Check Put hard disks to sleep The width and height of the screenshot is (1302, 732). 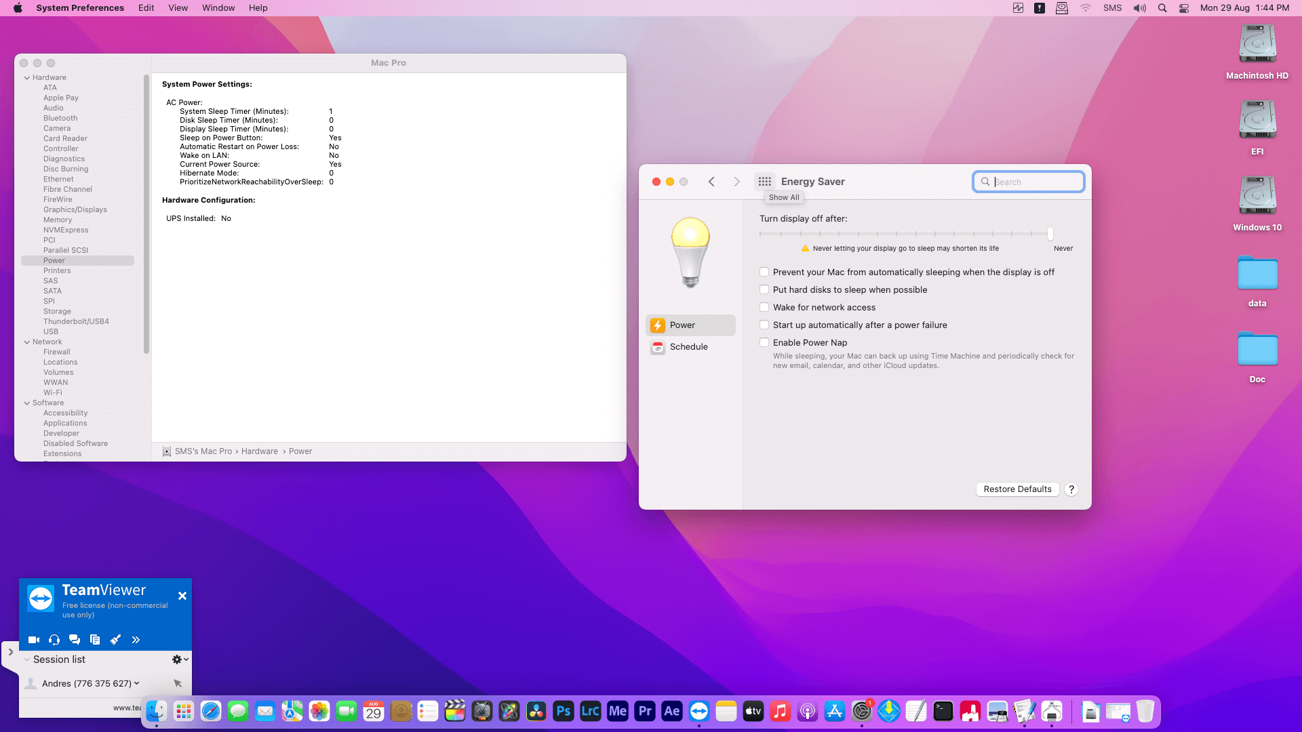(x=764, y=290)
